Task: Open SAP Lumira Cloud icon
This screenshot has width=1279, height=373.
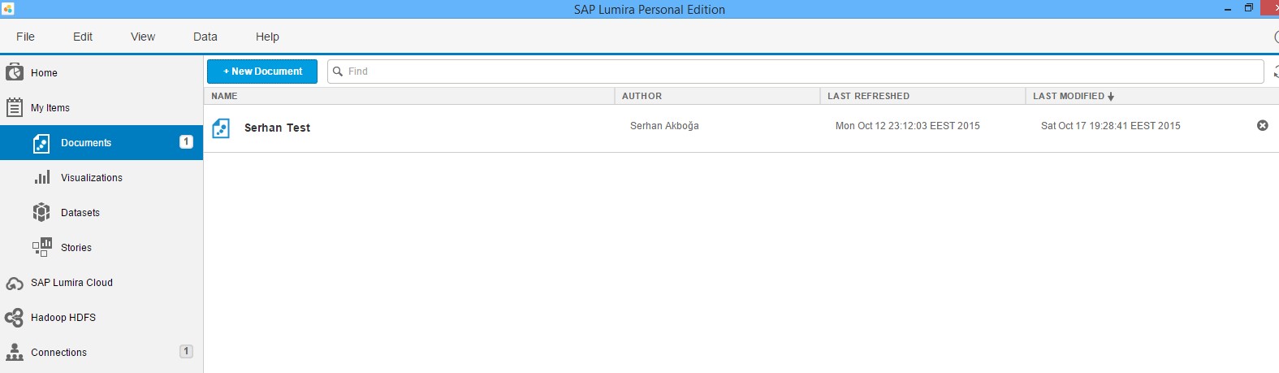Action: 15,283
